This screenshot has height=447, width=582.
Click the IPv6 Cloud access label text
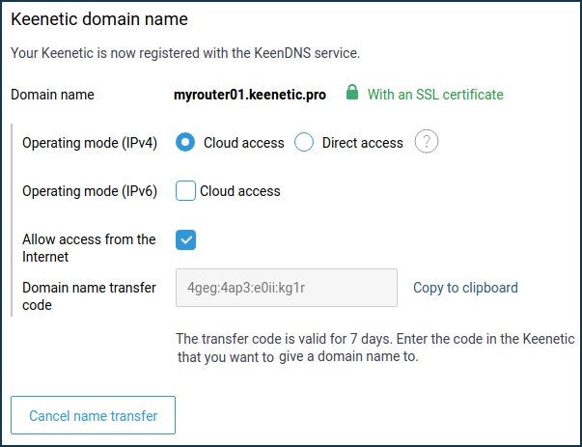coord(239,191)
